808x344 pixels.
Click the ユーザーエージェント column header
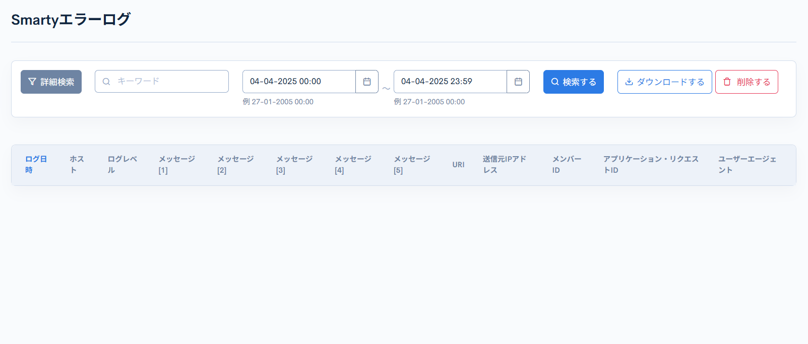coord(747,165)
